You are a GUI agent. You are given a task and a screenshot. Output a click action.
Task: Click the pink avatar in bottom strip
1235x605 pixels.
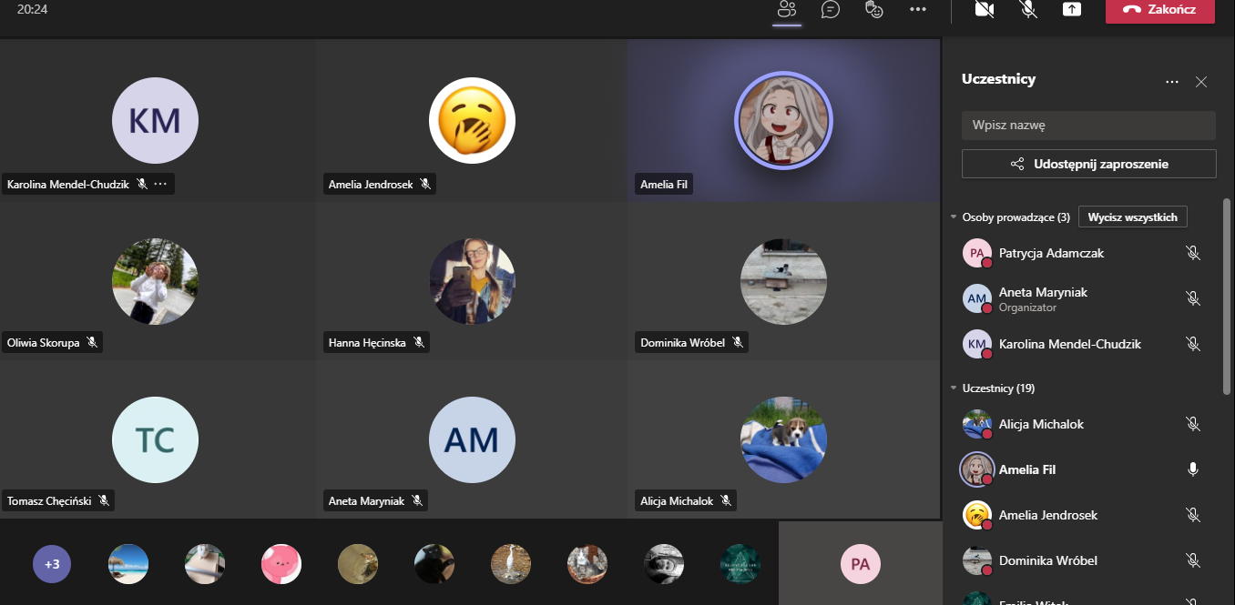(281, 564)
